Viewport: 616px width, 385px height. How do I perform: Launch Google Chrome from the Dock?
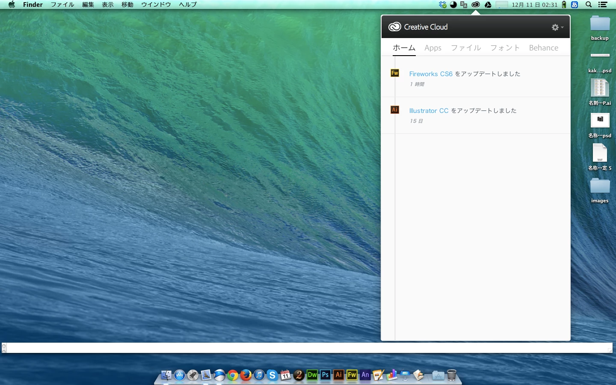pos(233,375)
